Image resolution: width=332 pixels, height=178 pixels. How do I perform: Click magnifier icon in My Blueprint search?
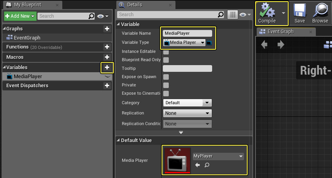click(x=91, y=16)
